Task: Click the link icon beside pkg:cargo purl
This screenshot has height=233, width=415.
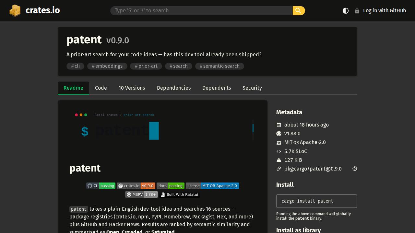Action: [279, 169]
